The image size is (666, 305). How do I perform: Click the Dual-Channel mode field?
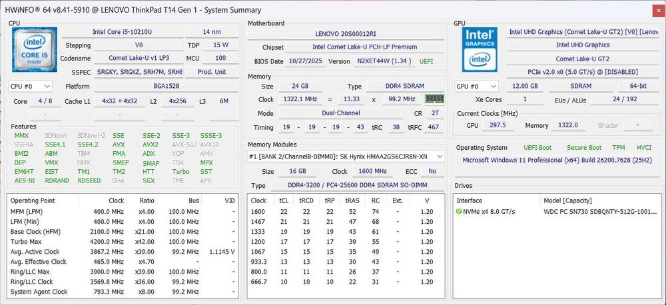click(x=340, y=113)
